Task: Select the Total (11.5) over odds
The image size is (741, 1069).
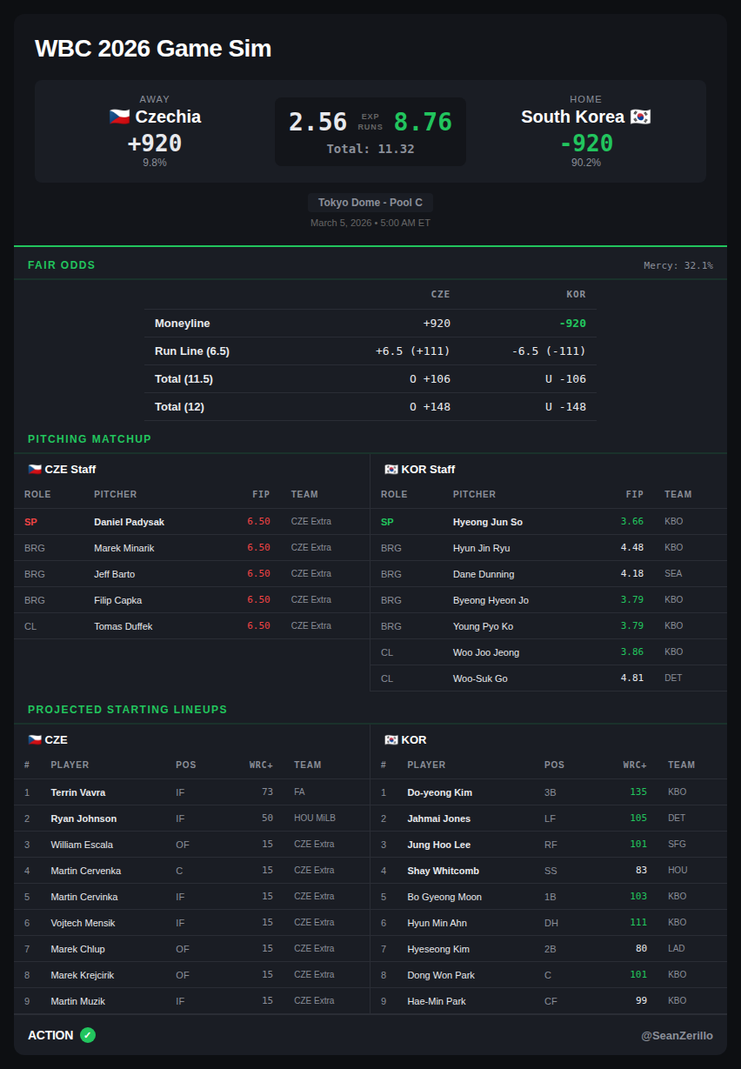Action: click(430, 379)
